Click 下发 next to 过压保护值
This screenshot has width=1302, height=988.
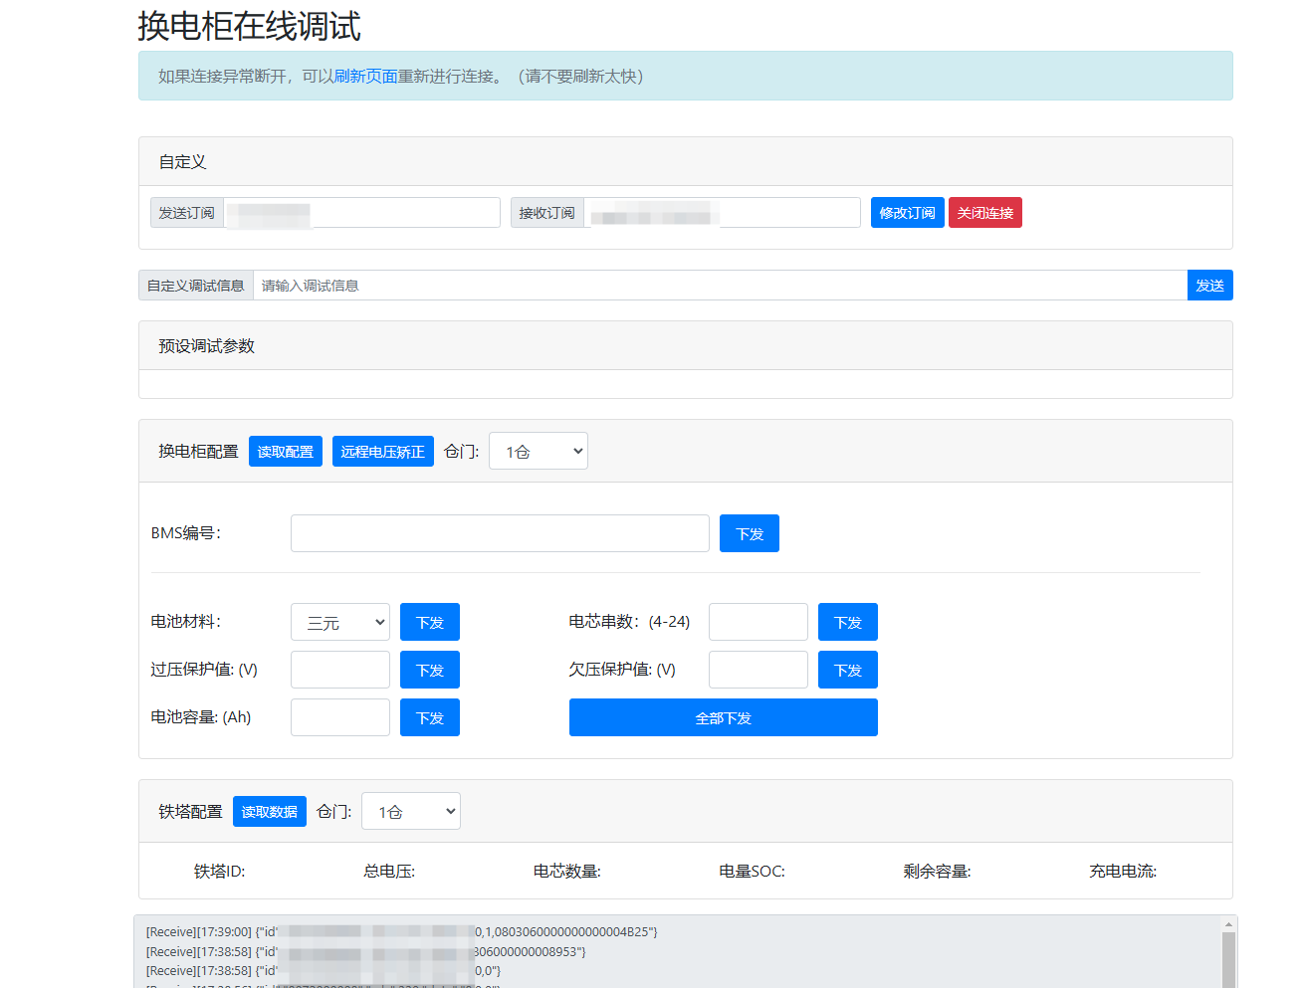(430, 670)
